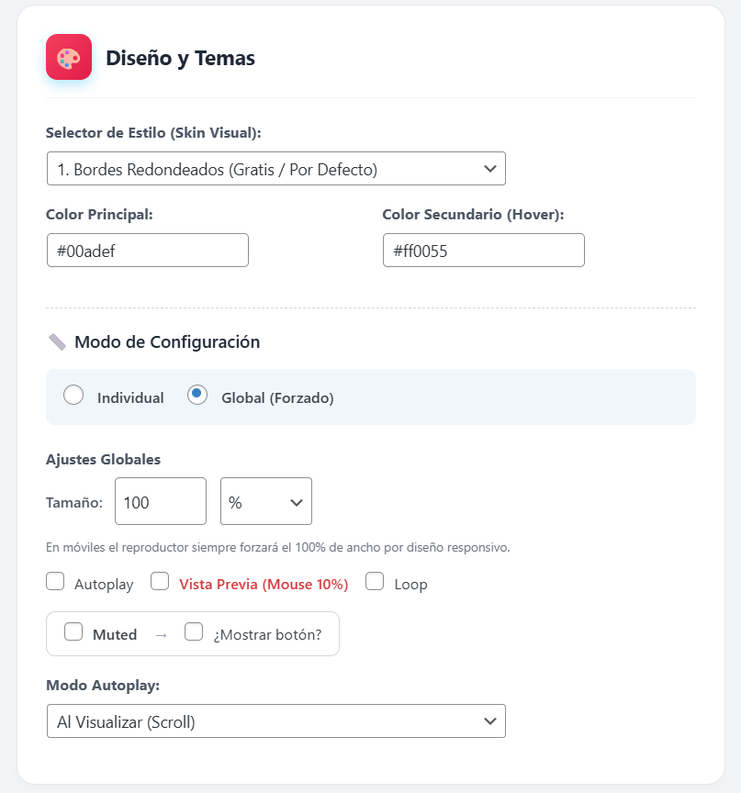
Task: Enable the ¿Mostrar botón? checkbox
Action: [x=194, y=632]
